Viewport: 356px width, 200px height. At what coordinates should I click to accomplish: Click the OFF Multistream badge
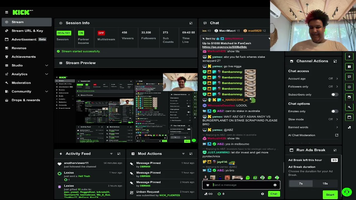tap(101, 33)
